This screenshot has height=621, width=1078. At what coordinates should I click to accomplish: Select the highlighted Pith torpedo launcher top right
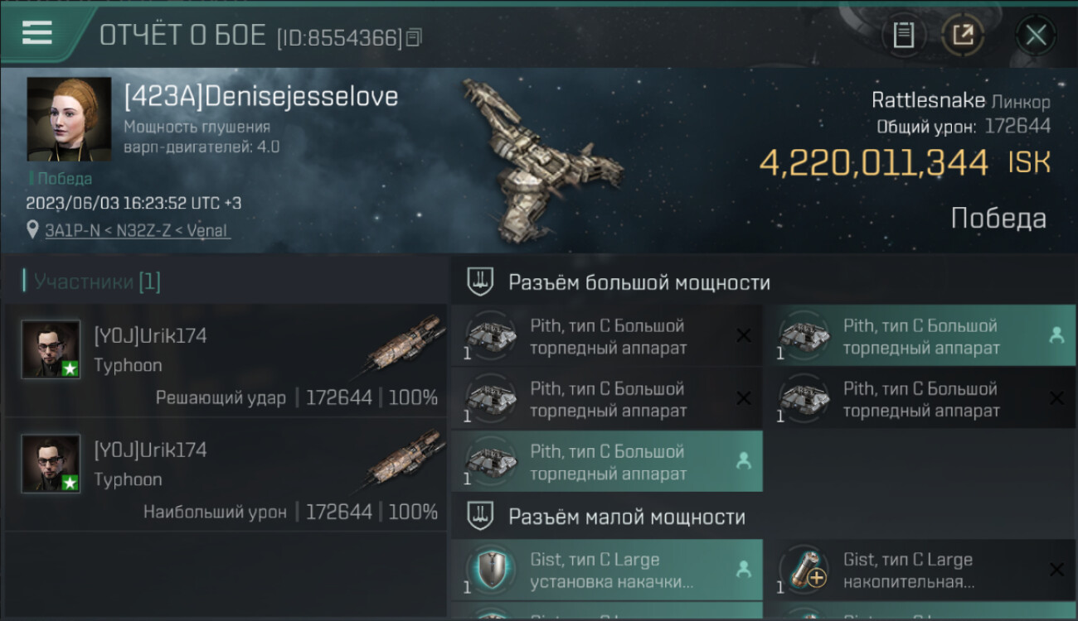pos(919,335)
